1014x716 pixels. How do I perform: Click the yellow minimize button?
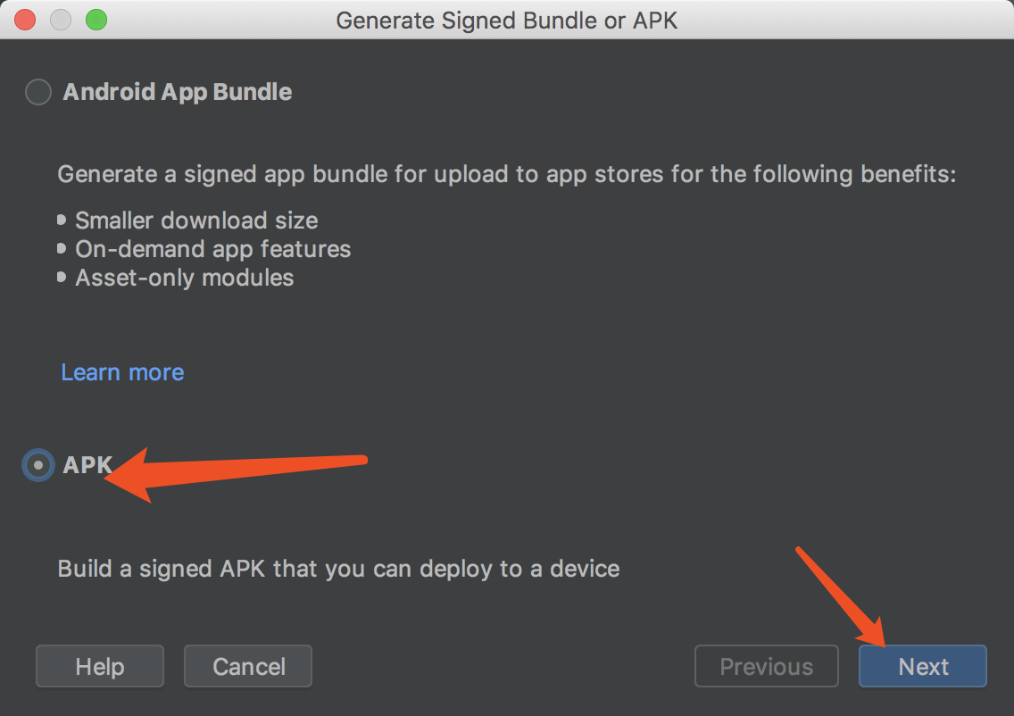pyautogui.click(x=61, y=20)
